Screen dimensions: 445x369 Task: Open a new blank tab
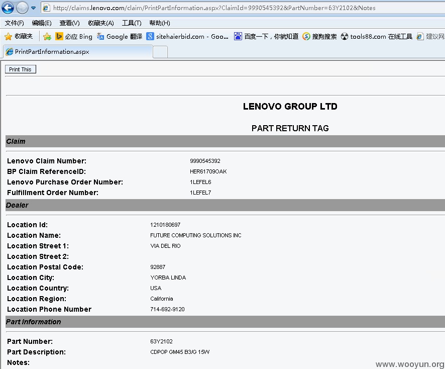pyautogui.click(x=160, y=52)
